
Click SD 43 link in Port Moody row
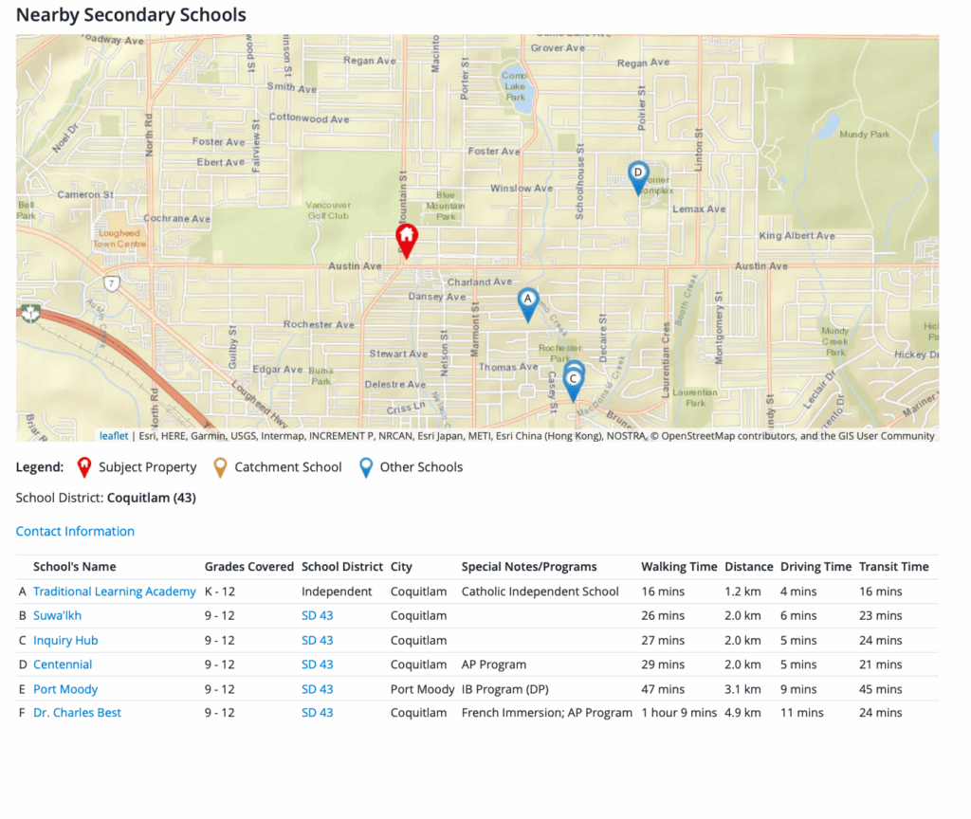point(317,689)
